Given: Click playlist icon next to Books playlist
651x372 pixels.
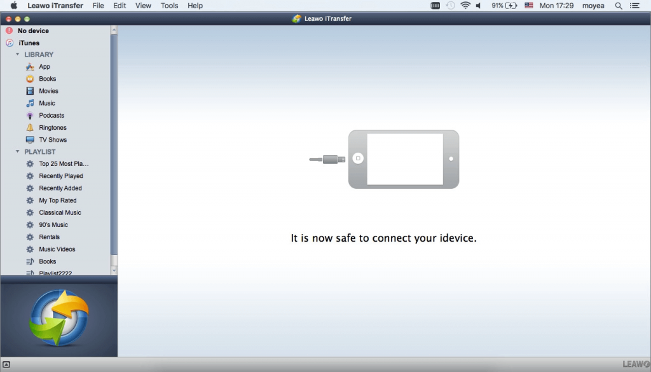Looking at the screenshot, I should (30, 261).
